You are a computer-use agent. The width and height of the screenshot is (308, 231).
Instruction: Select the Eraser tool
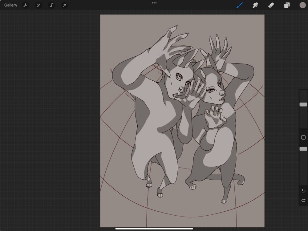tap(271, 5)
